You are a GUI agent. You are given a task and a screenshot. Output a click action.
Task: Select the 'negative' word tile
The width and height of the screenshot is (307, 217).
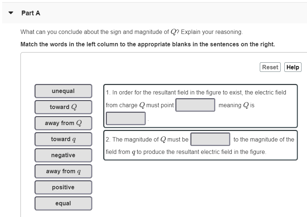(63, 155)
